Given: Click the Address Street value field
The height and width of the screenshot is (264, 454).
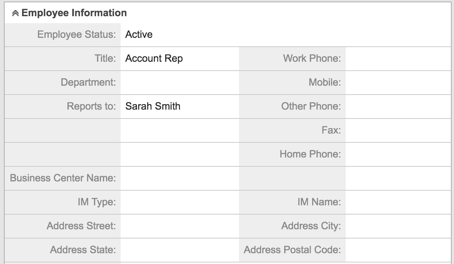Looking at the screenshot, I should point(179,226).
